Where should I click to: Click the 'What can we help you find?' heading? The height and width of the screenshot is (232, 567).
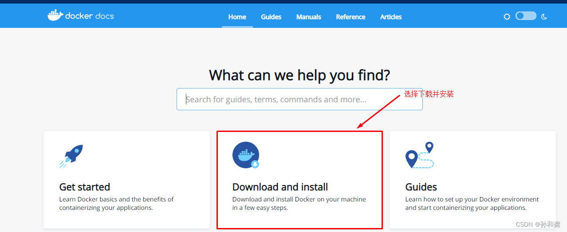299,75
